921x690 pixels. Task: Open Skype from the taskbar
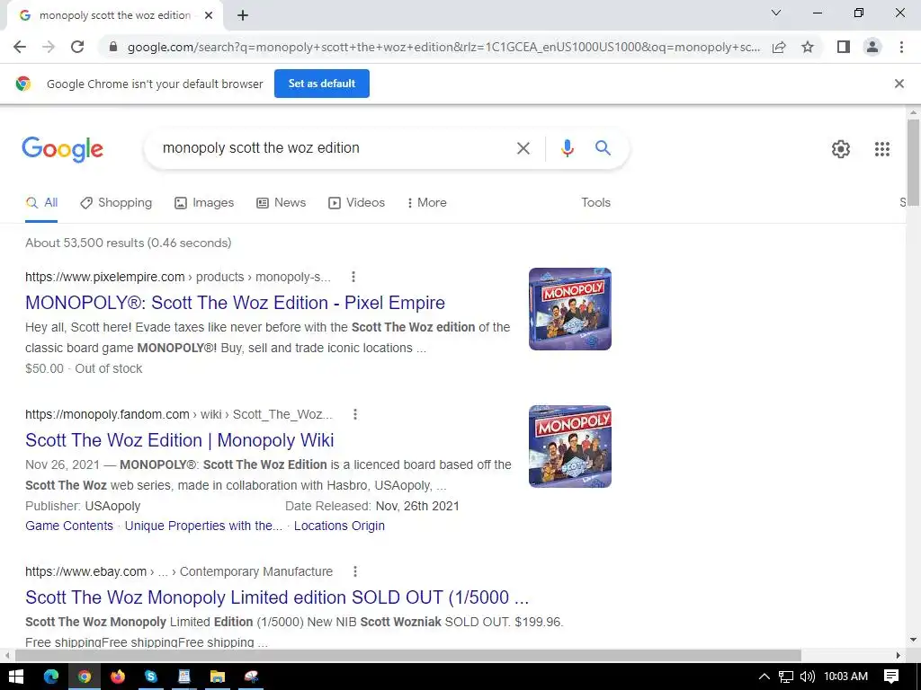151,677
